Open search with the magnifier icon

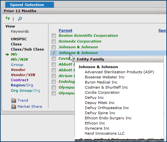point(20,19)
